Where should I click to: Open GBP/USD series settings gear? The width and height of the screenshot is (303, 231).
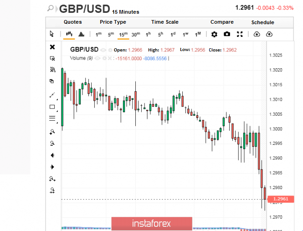(x=110, y=50)
